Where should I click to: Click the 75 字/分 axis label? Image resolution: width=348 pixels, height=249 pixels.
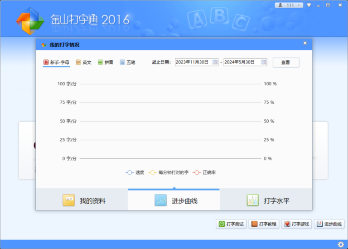[x=68, y=102]
